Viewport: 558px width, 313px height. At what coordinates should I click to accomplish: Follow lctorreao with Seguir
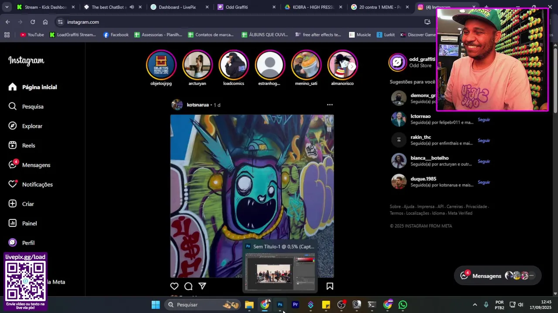point(484,120)
